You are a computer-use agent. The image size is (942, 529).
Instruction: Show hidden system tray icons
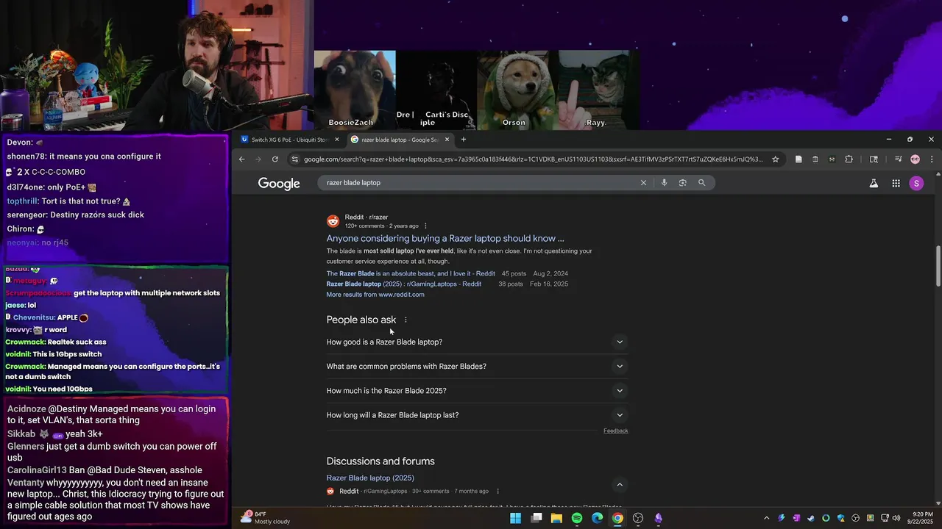tap(766, 518)
